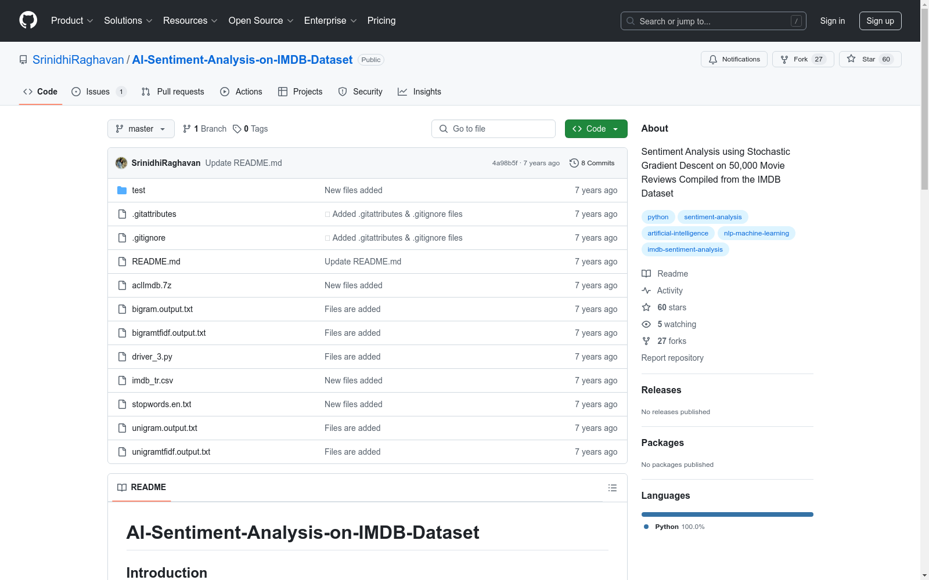Open the nlp-machine-learning topic tag
929x580 pixels.
pyautogui.click(x=757, y=233)
